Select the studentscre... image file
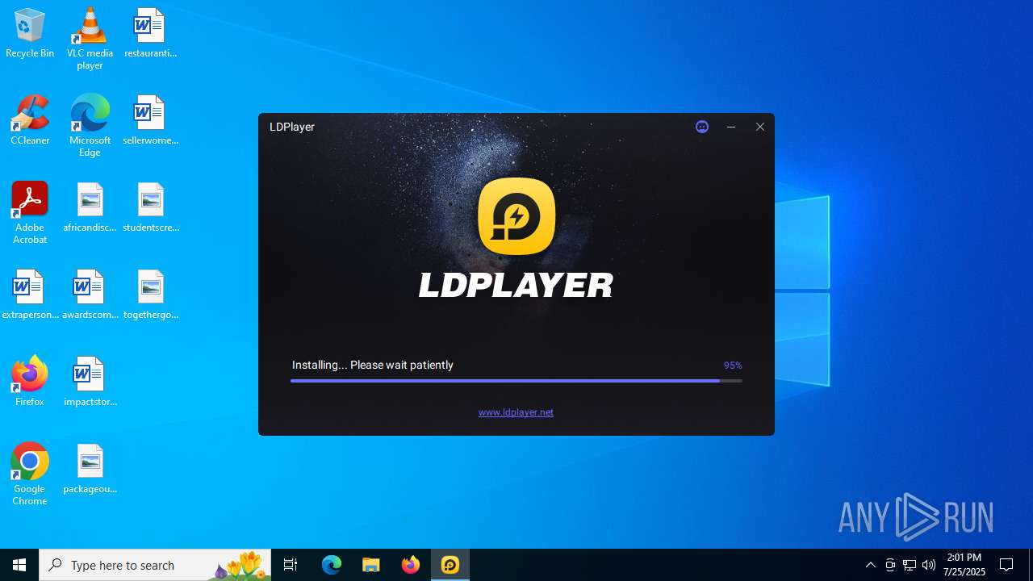 click(150, 208)
